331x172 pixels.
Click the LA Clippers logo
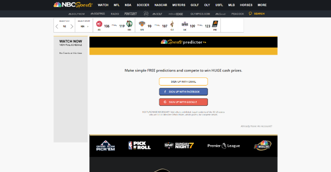click(185, 24)
